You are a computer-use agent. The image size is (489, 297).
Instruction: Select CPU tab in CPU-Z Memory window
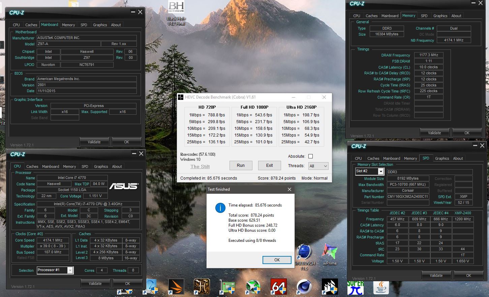pyautogui.click(x=357, y=16)
